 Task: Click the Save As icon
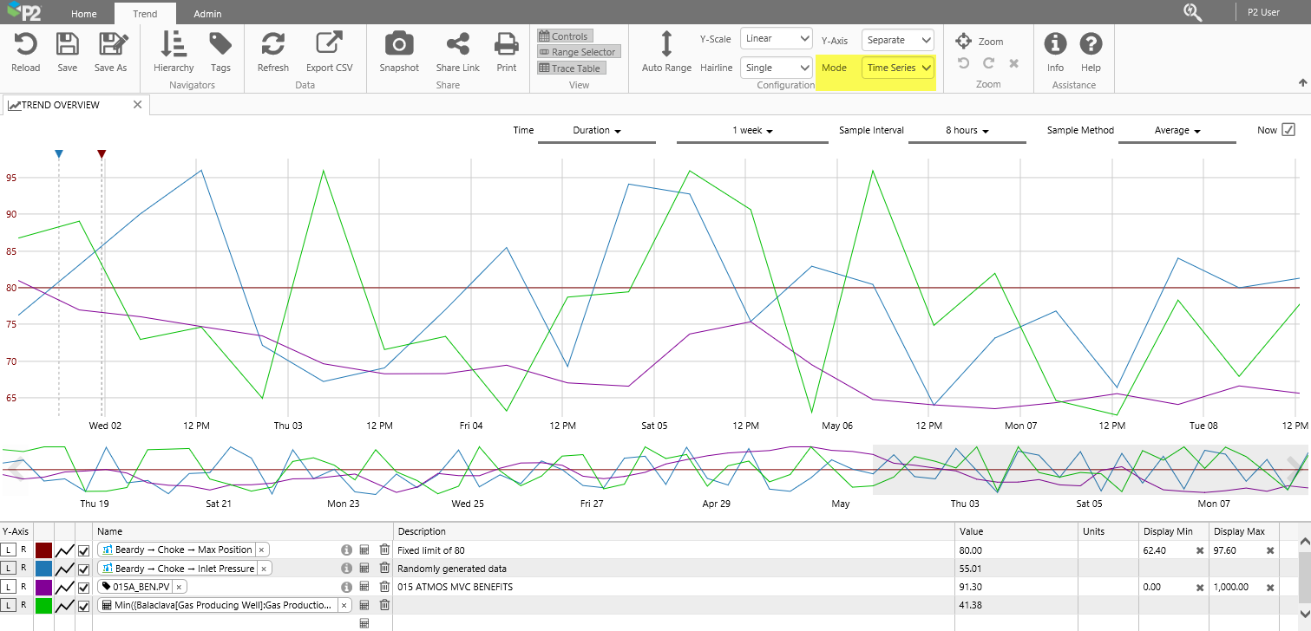click(x=111, y=45)
